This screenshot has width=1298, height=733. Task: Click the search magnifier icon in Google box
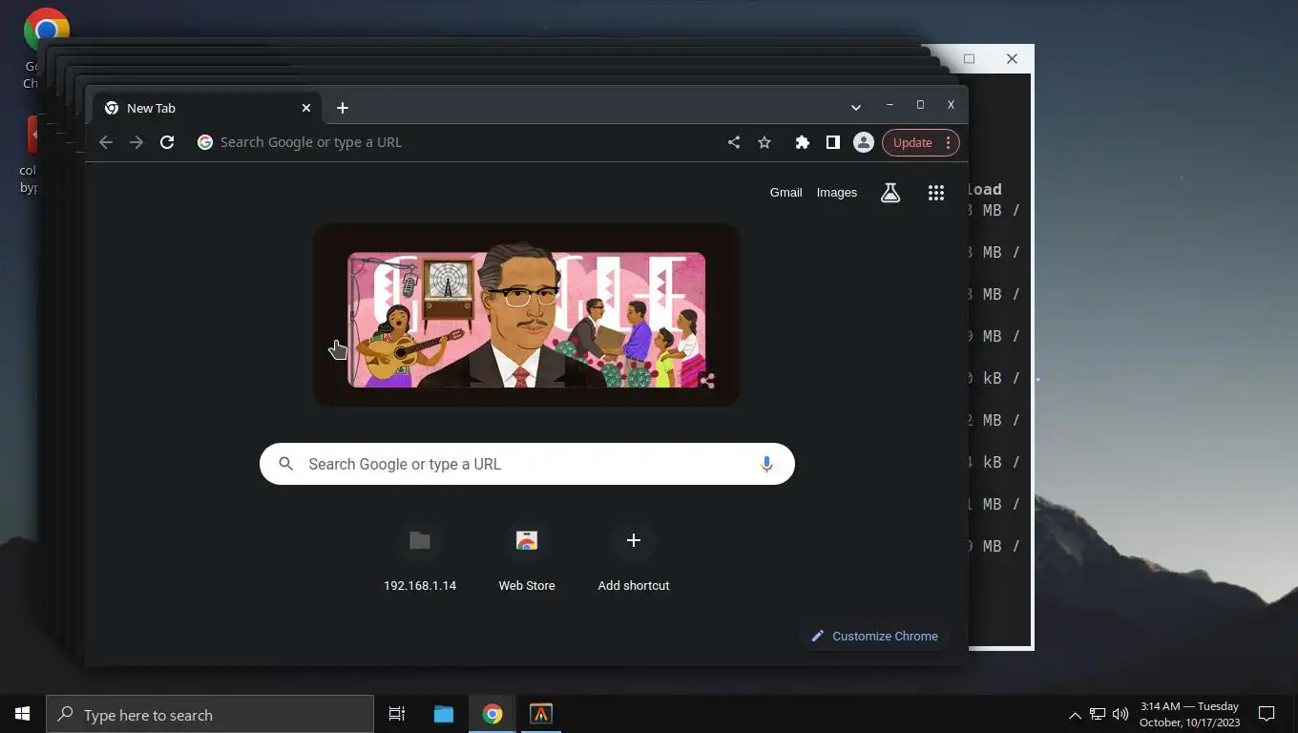pyautogui.click(x=285, y=464)
